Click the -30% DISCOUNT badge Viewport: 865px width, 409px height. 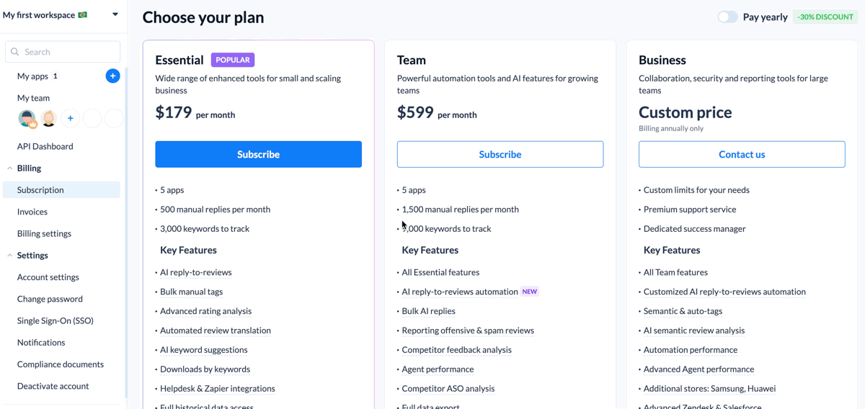click(825, 17)
